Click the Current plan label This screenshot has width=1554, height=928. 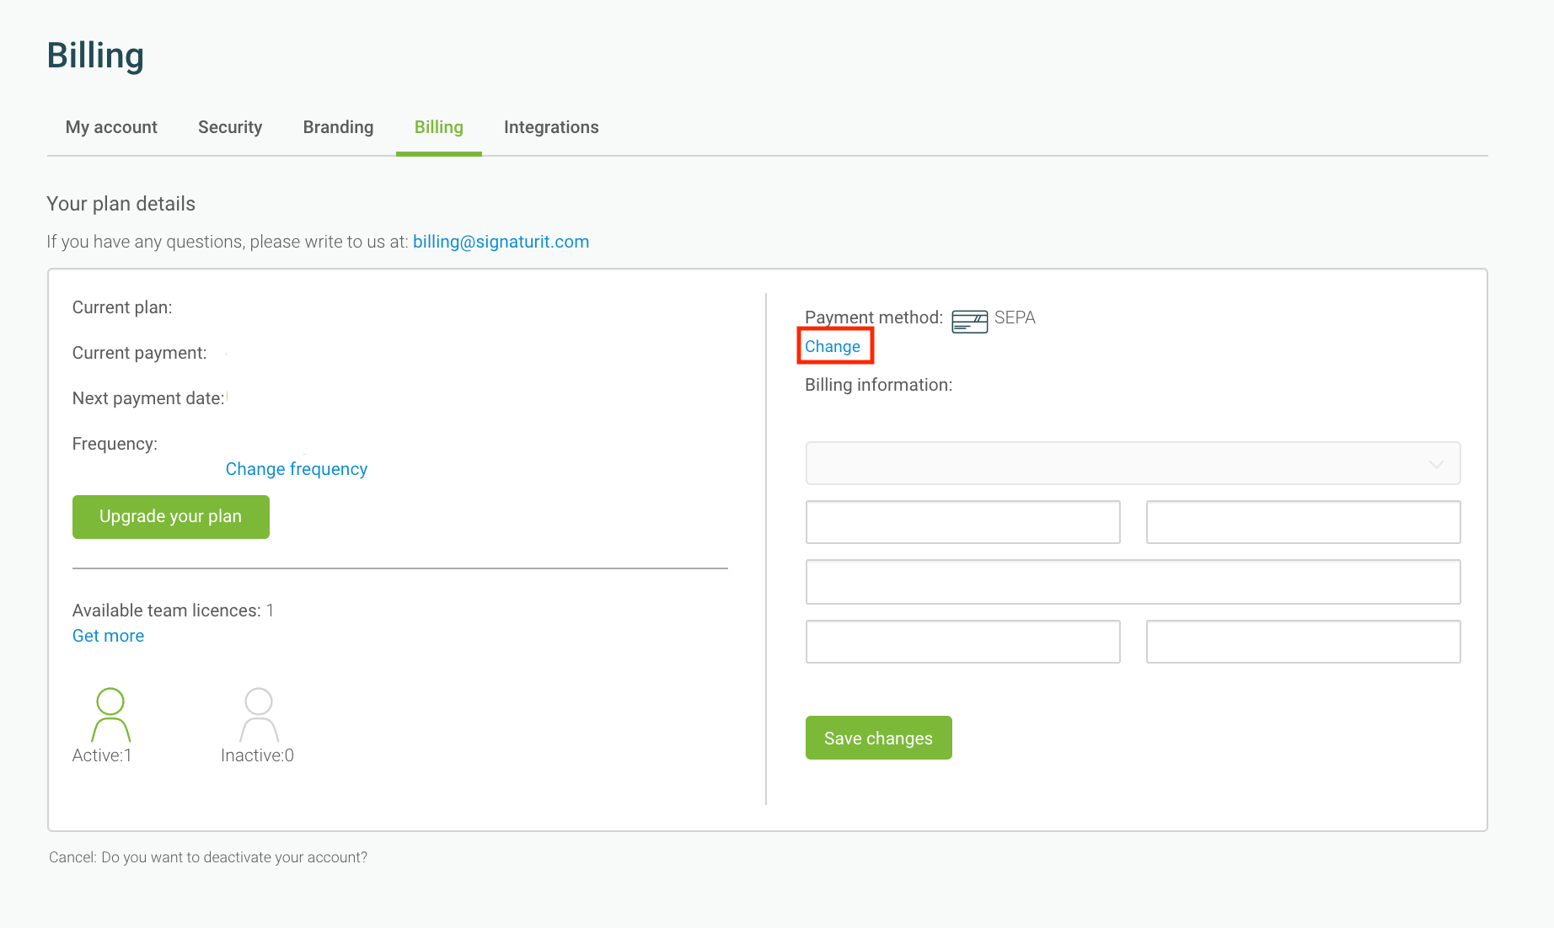click(x=122, y=307)
